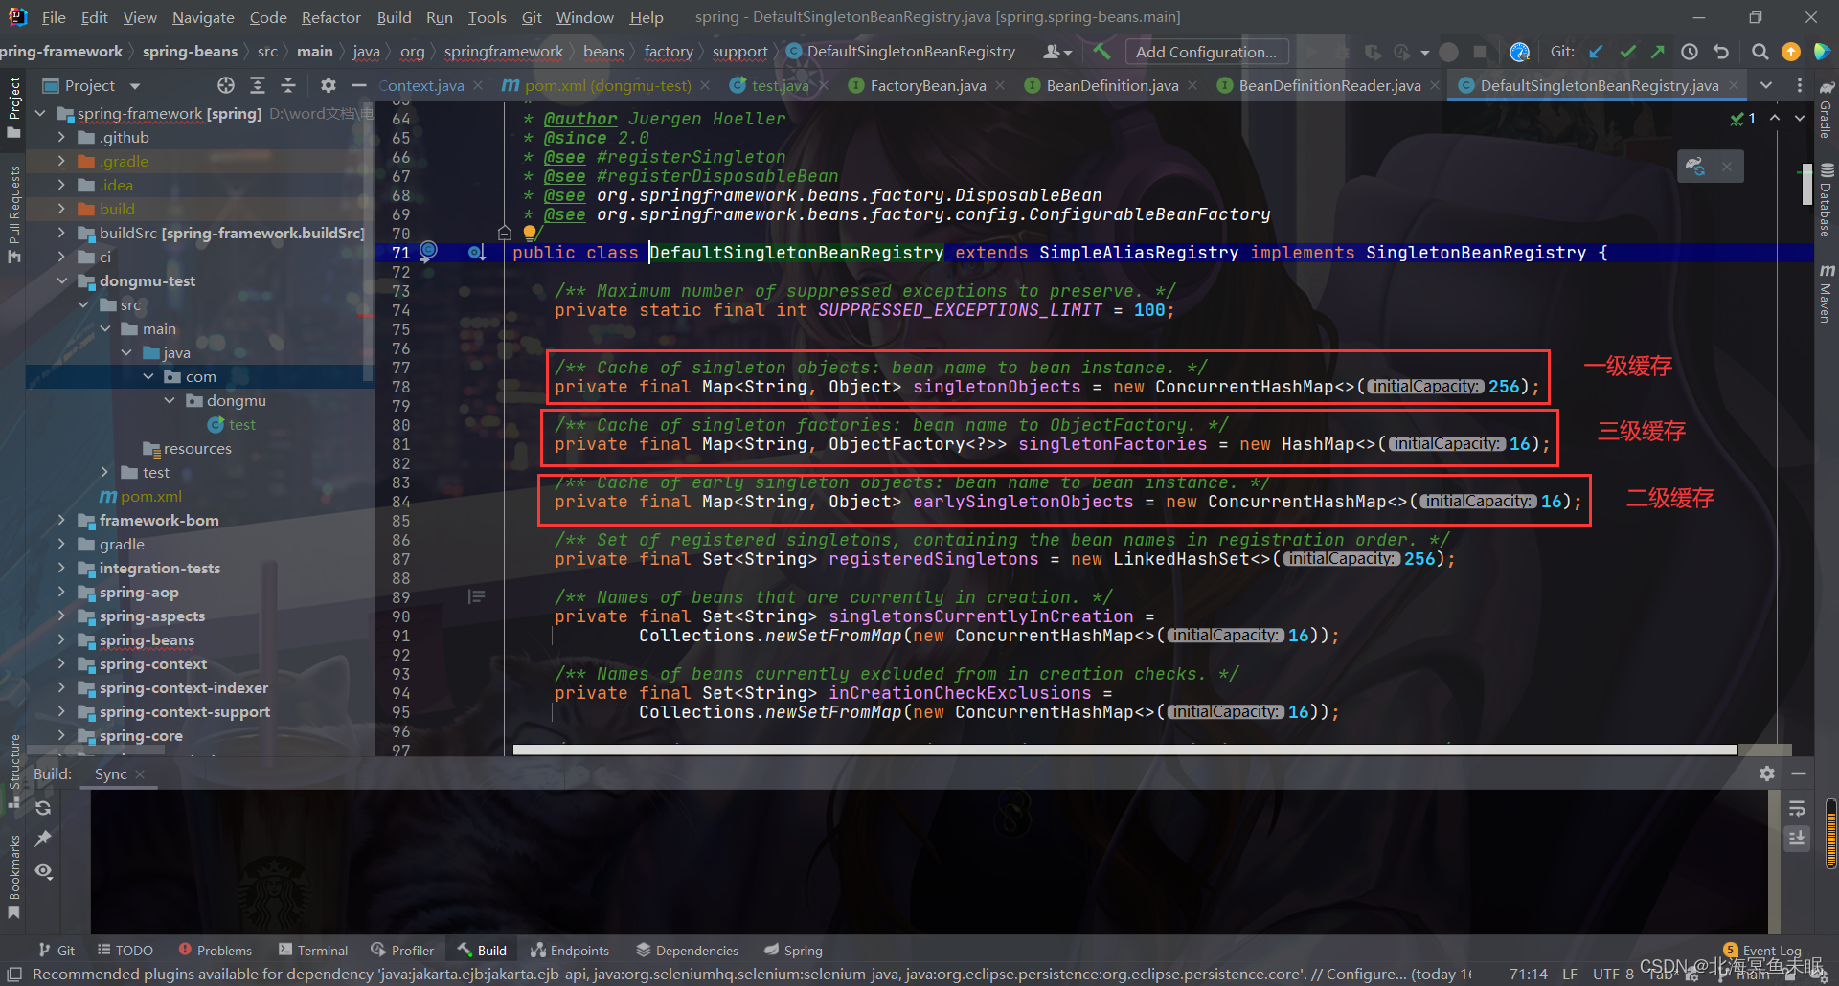
Task: Collapse the com package node
Action: (x=148, y=376)
